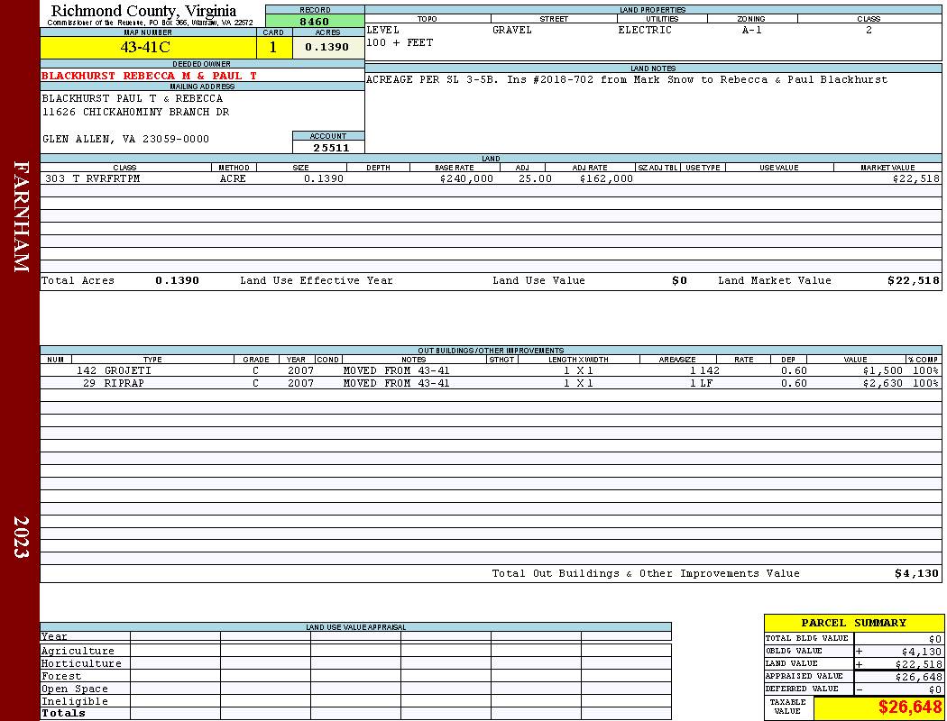The height and width of the screenshot is (721, 947).
Task: Click the utilities value ELECTRIC
Action: (x=645, y=30)
